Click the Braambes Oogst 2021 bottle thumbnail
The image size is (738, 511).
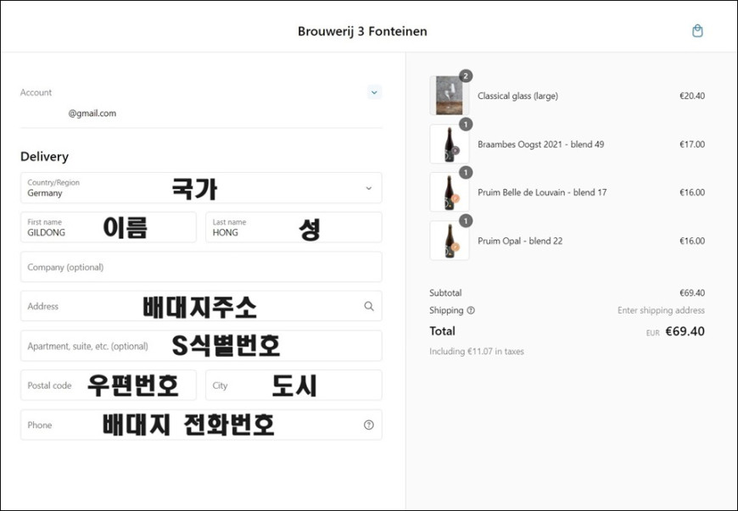point(449,144)
